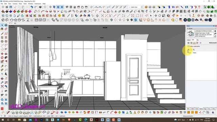217x122 pixels.
Task: Activate the Rectangle drawing tool
Action: 2,38
